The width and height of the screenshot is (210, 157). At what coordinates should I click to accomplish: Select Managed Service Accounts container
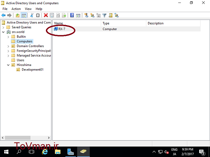point(31,55)
